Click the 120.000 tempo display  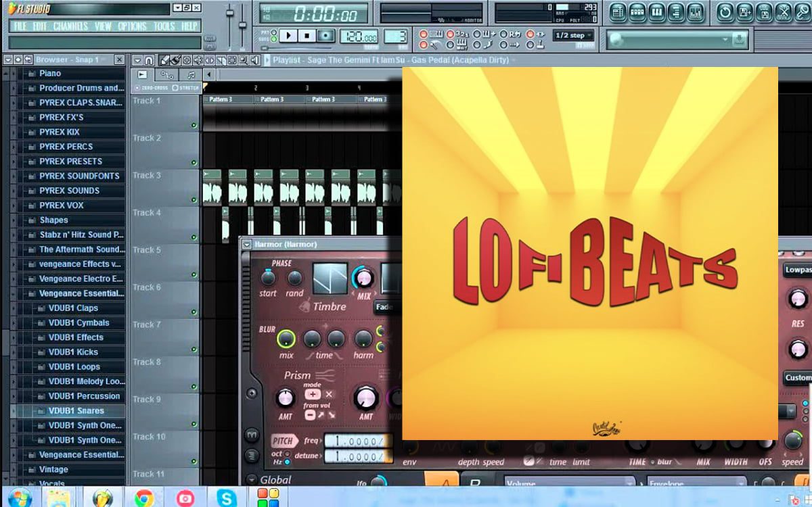(359, 37)
